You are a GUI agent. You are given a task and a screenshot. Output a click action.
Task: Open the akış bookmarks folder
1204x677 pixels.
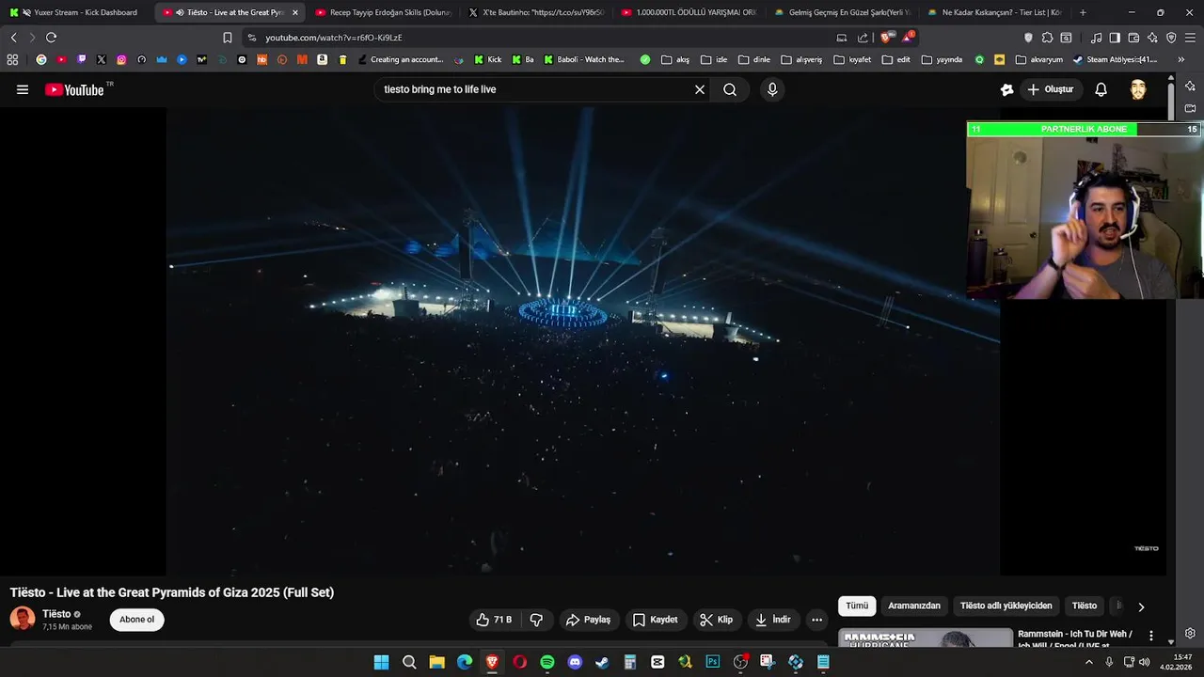tap(675, 59)
